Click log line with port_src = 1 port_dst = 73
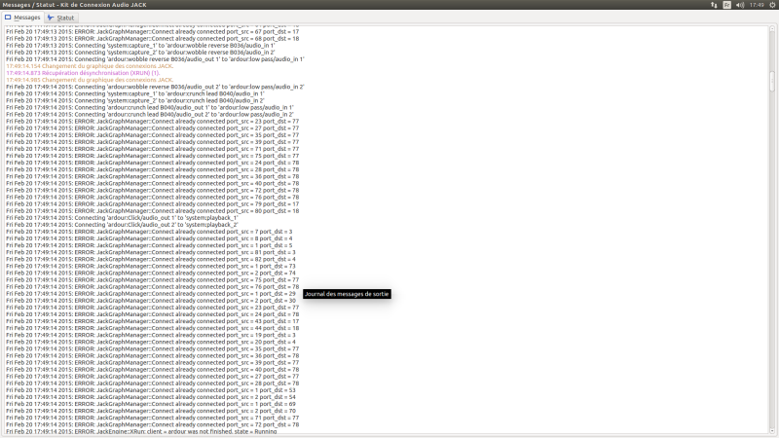The image size is (779, 438). pos(151,266)
